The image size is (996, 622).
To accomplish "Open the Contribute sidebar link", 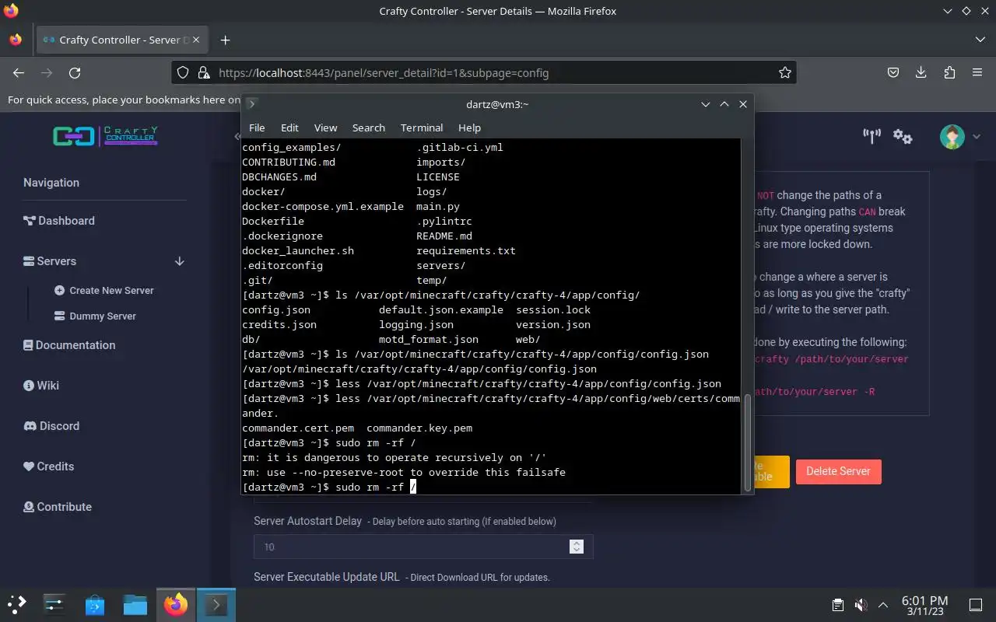I will (x=58, y=507).
